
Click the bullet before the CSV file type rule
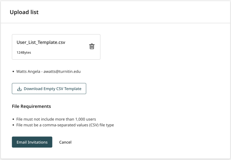pos(13,125)
